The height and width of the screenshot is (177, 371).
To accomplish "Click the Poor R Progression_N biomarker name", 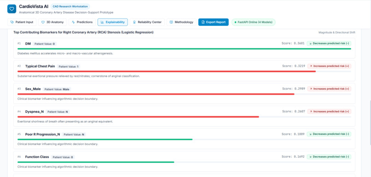I will coord(43,134).
